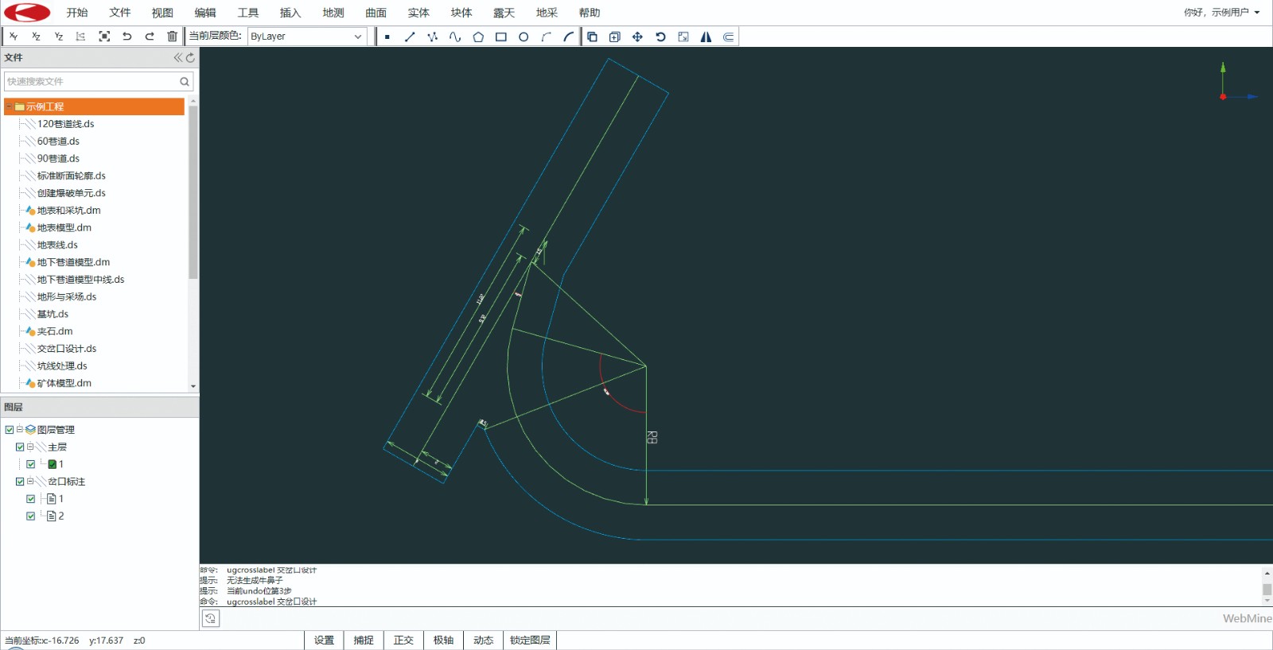The width and height of the screenshot is (1273, 650).
Task: Click the 设置 status bar button
Action: tap(324, 640)
